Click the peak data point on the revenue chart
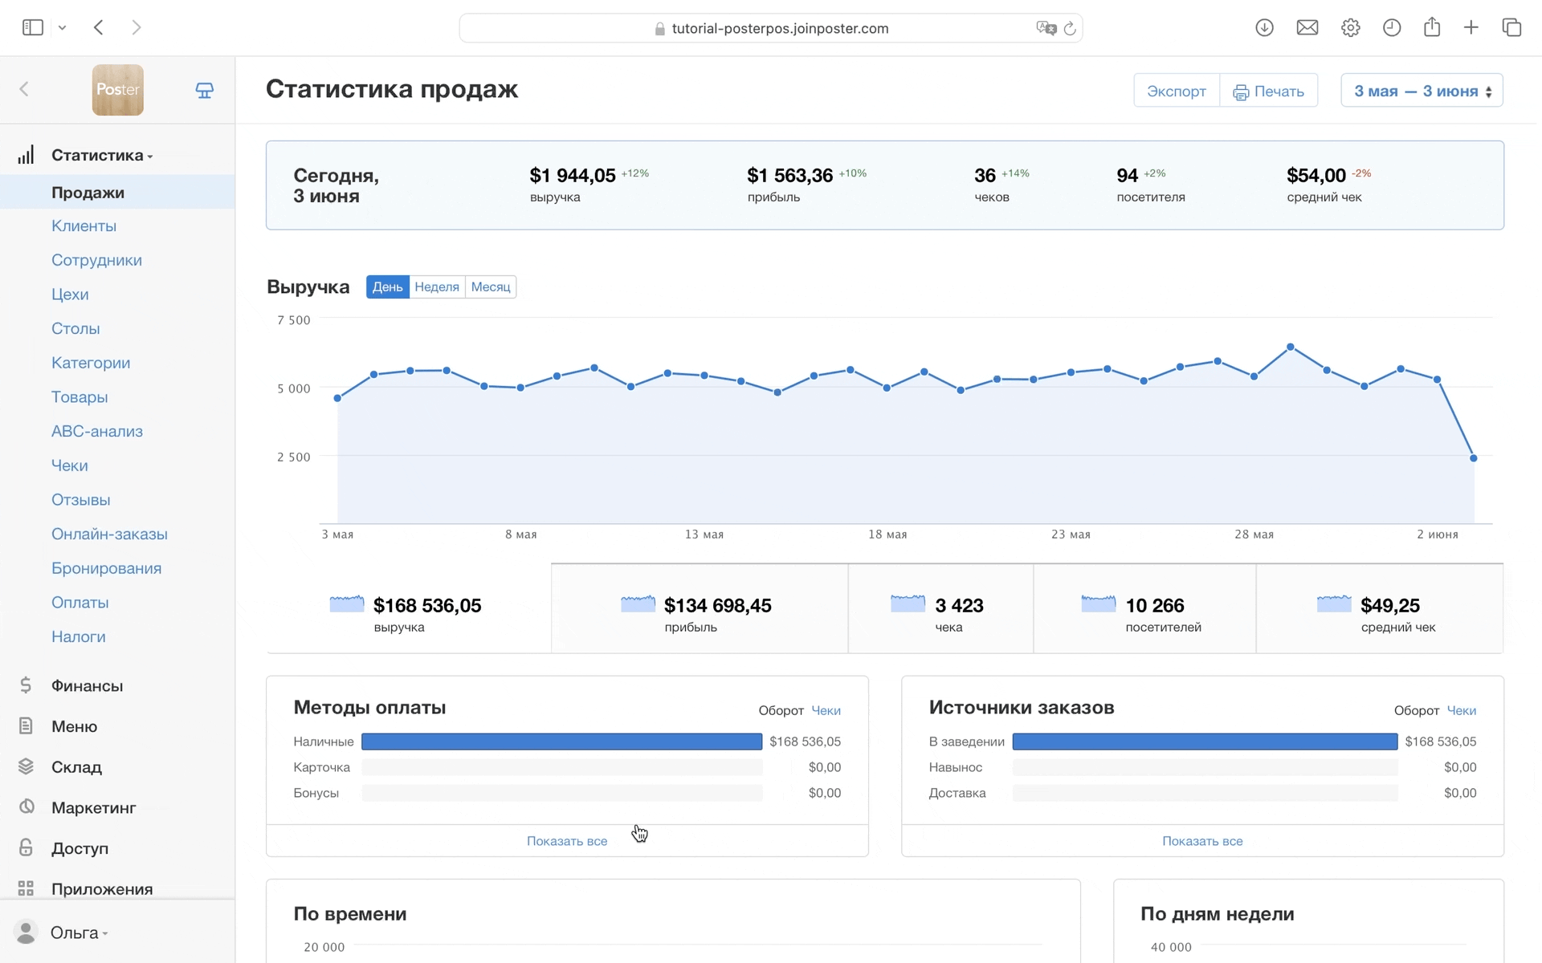 coord(1291,347)
